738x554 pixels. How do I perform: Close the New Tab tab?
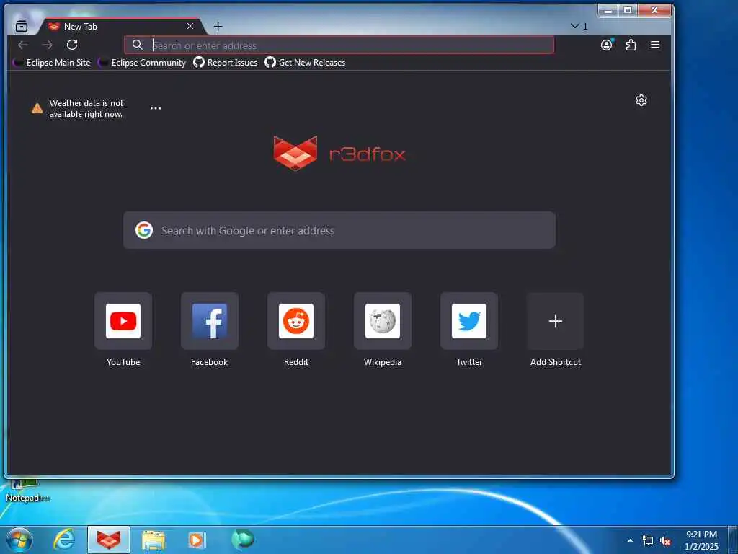pyautogui.click(x=190, y=27)
